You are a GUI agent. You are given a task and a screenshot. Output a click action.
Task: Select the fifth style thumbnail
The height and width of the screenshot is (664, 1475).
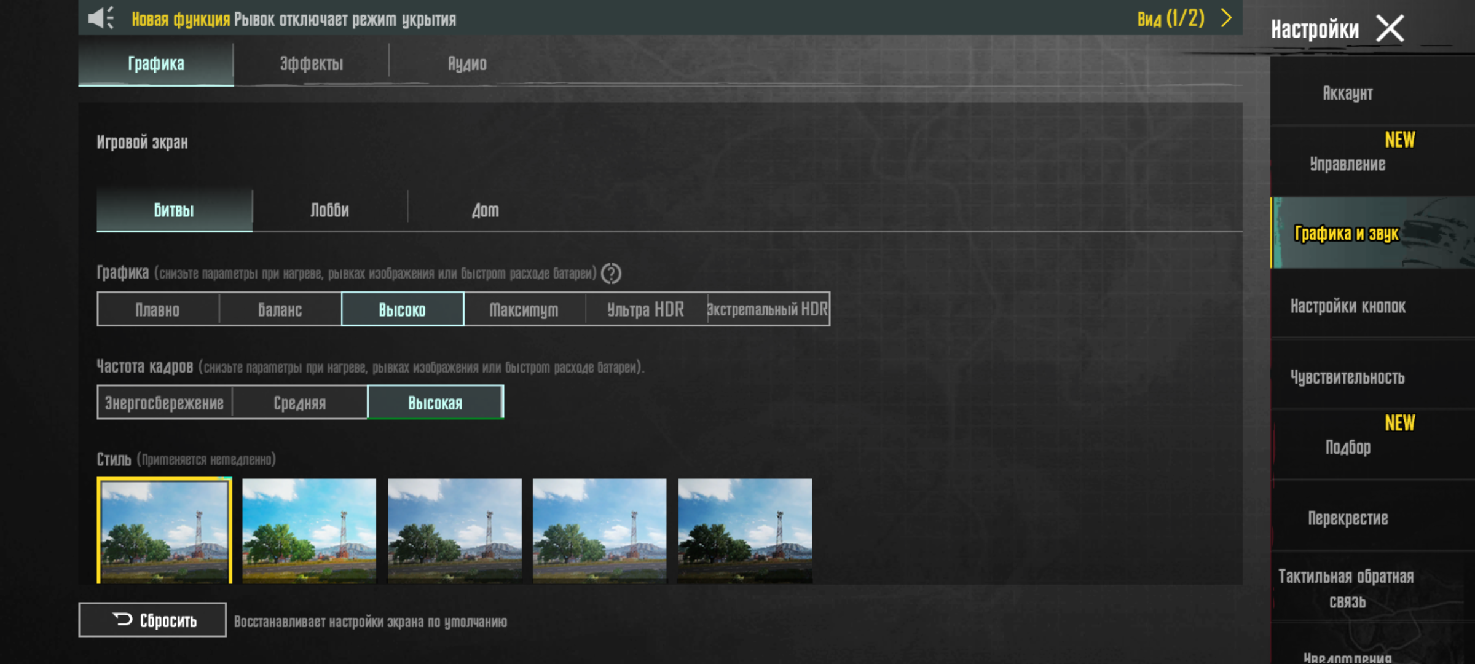(x=745, y=530)
